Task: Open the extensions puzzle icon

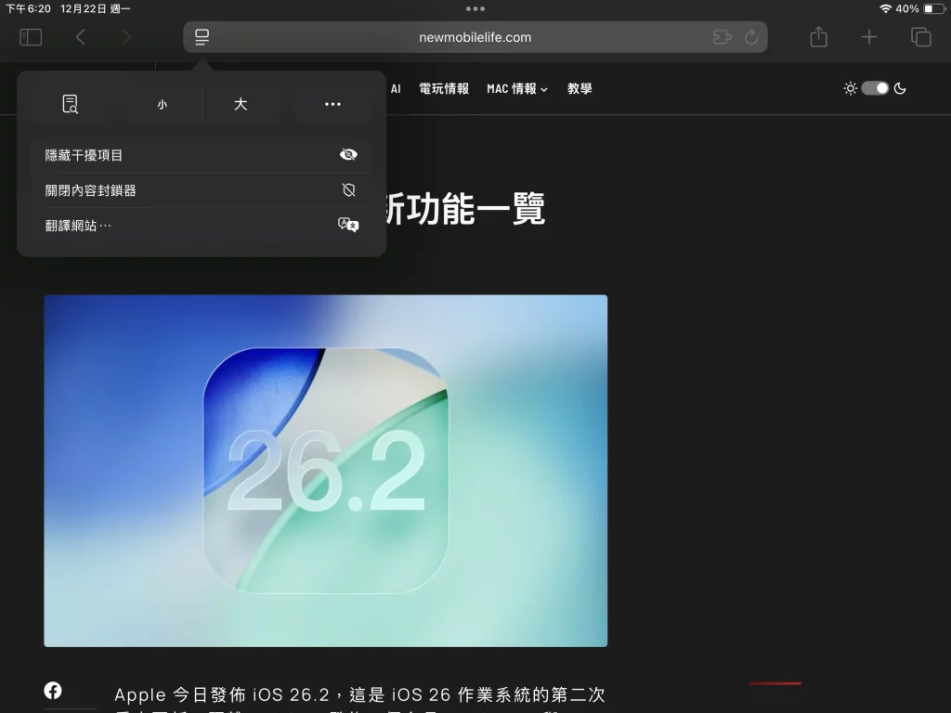Action: (722, 37)
